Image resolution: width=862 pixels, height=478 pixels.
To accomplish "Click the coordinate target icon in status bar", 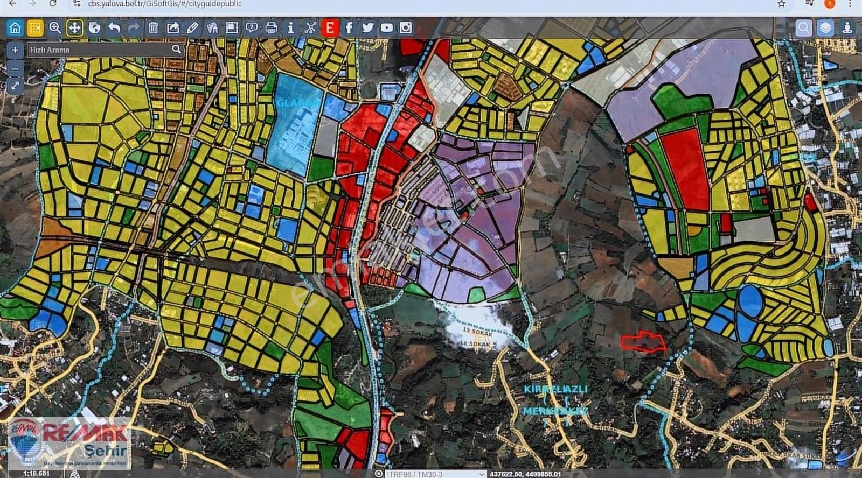I will 379,474.
